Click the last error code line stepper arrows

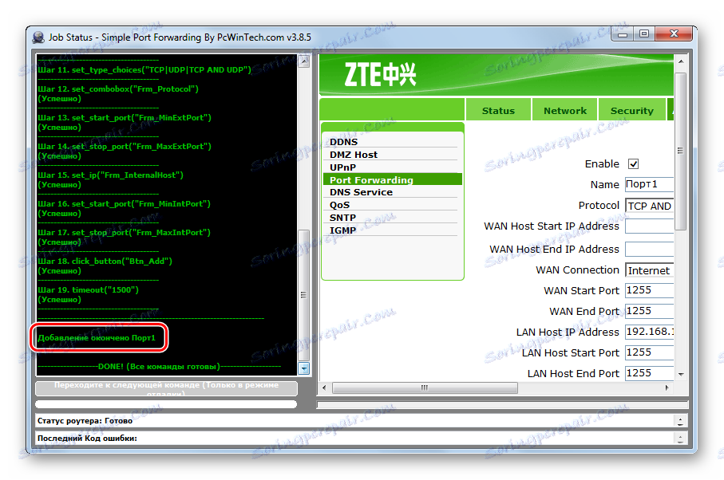(680, 438)
